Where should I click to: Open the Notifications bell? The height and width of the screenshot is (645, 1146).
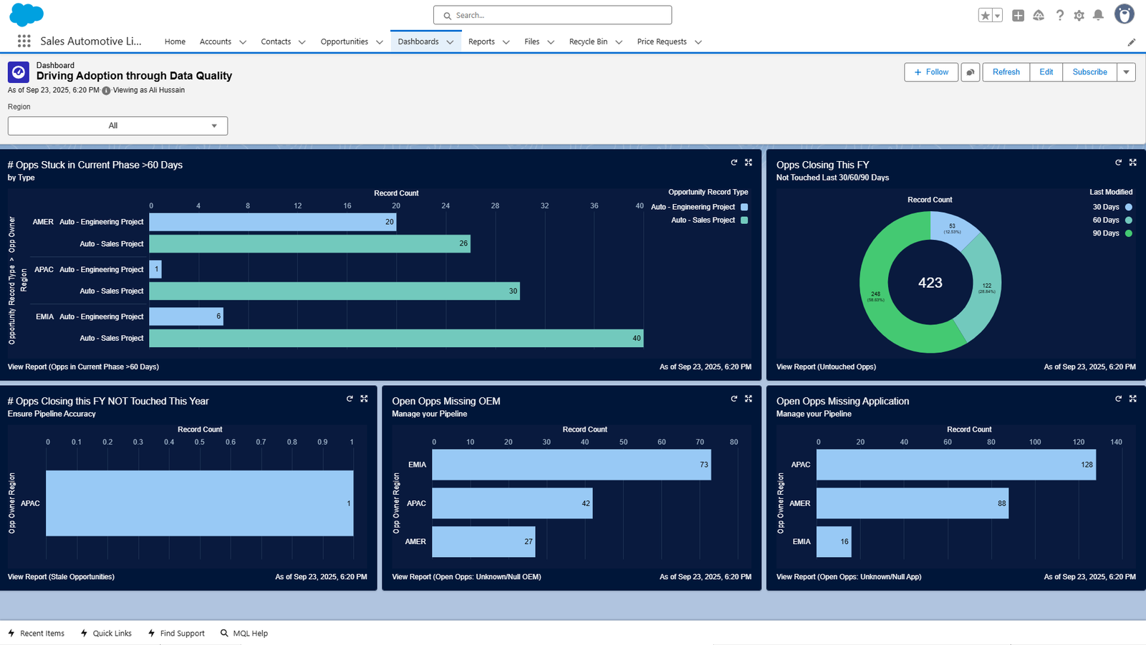[x=1098, y=15]
